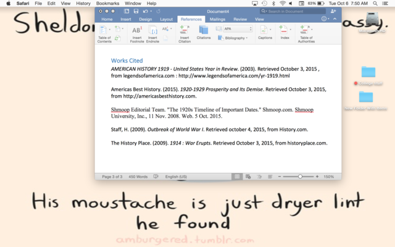Switch to Outline view icon

259,177
